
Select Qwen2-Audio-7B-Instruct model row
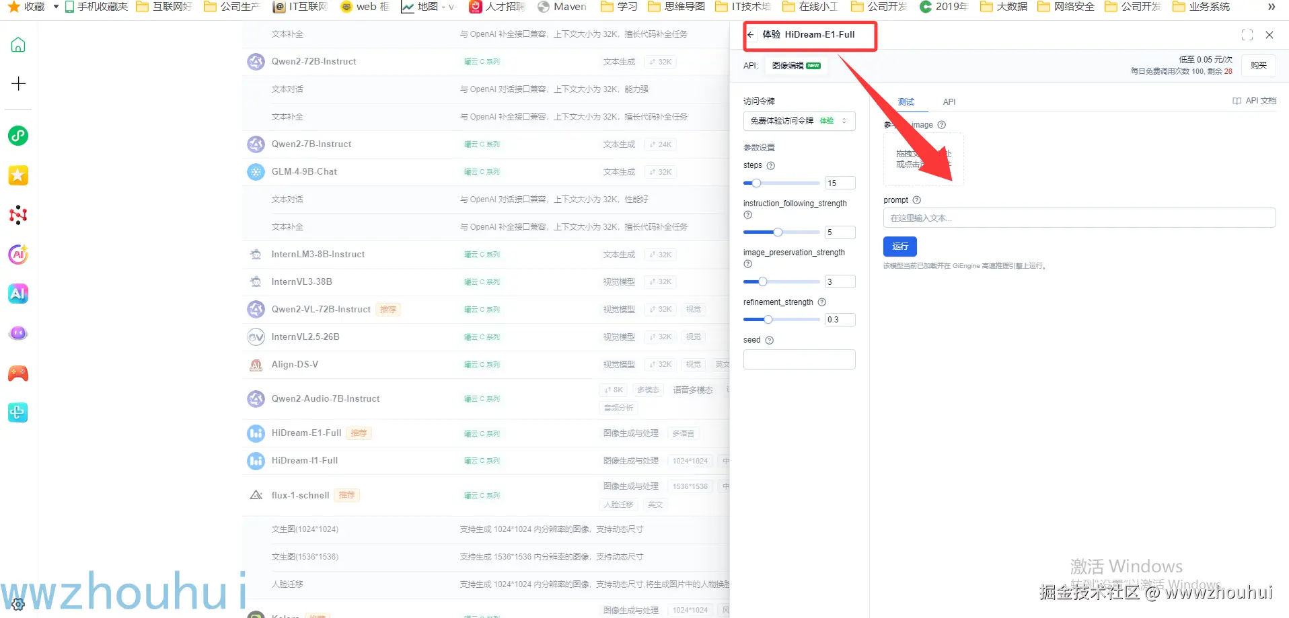click(486, 399)
